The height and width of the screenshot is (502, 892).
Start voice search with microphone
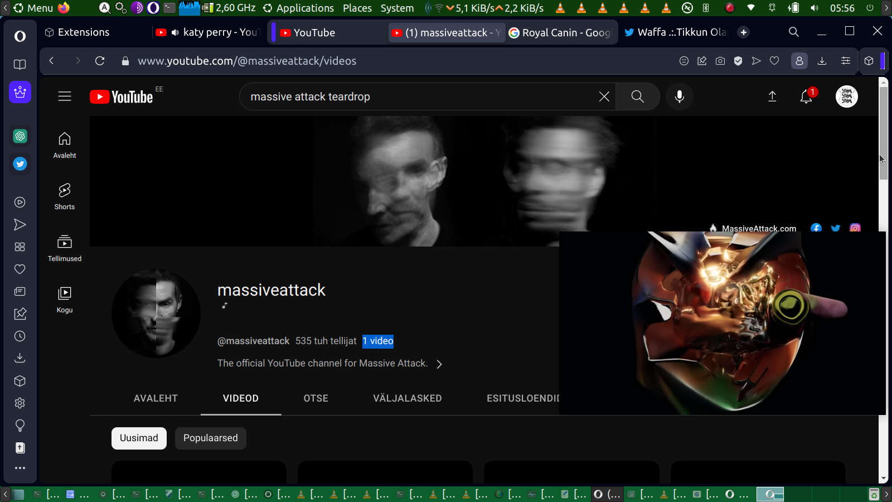click(680, 96)
